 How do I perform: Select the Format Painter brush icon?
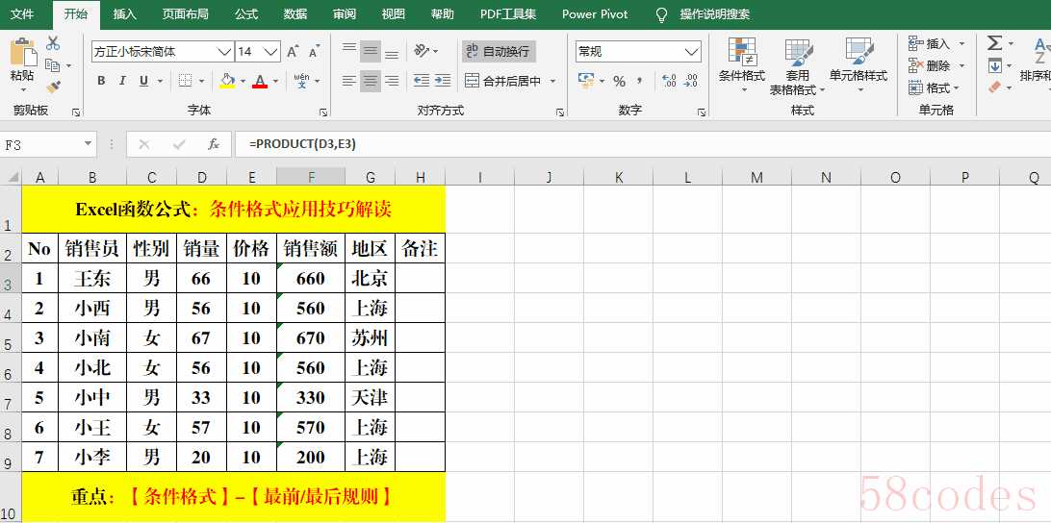53,87
